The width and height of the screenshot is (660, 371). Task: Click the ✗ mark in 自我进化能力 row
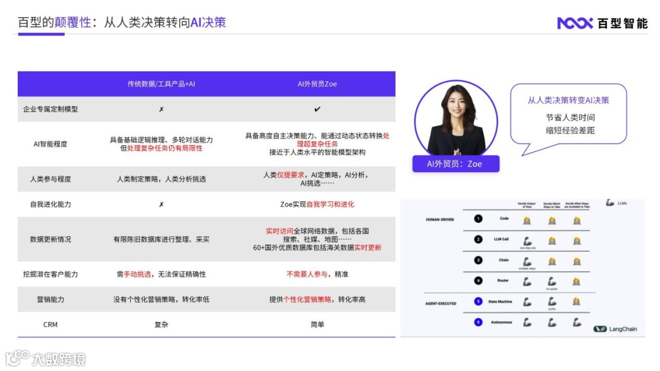click(x=161, y=204)
